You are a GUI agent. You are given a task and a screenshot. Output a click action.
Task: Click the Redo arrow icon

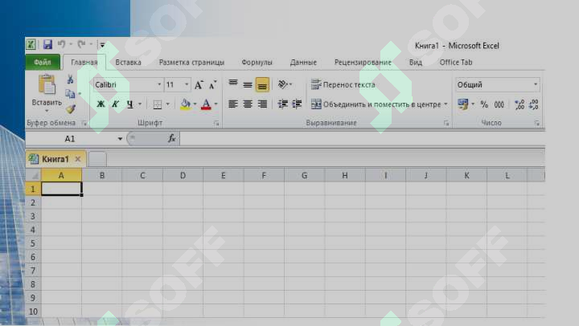click(81, 44)
